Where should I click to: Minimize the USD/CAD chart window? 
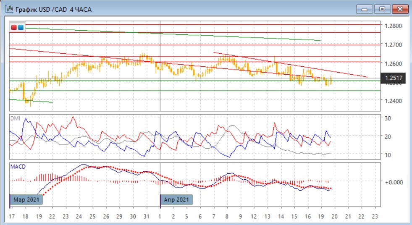coord(365,9)
